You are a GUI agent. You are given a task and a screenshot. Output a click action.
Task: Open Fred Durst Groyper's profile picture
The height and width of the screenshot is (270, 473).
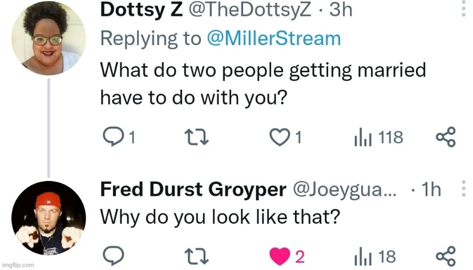[48, 218]
